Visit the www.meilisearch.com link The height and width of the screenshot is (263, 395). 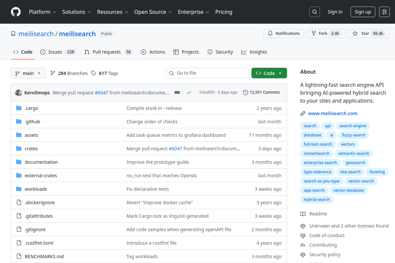pos(333,113)
